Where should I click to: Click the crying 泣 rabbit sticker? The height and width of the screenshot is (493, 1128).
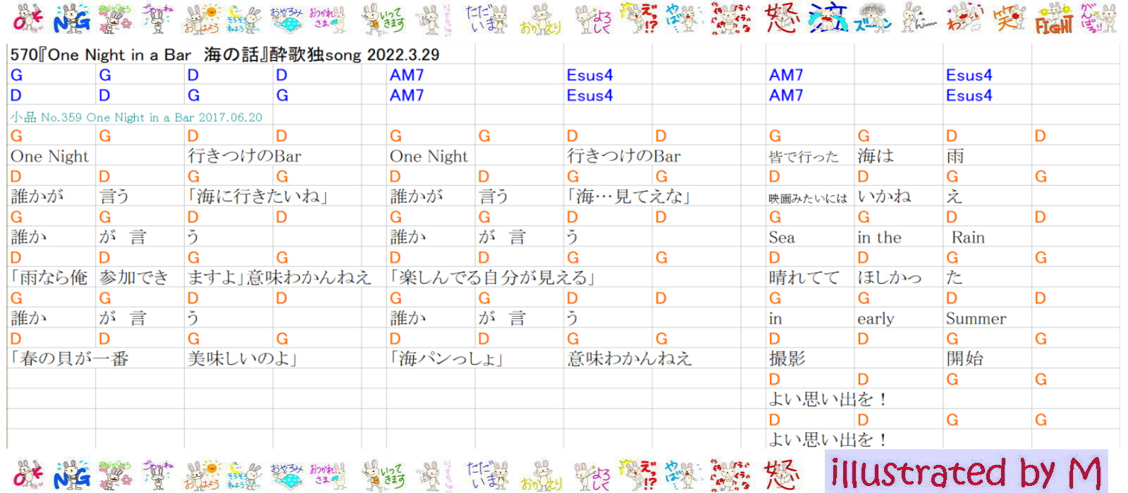[x=827, y=19]
